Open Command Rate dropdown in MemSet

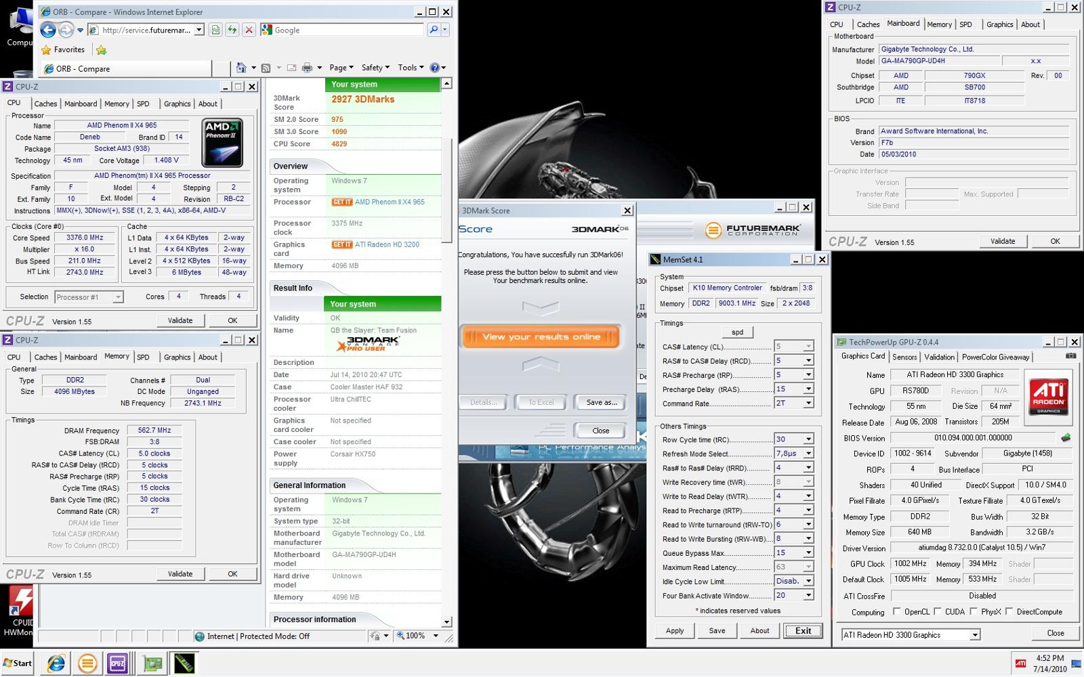point(808,403)
